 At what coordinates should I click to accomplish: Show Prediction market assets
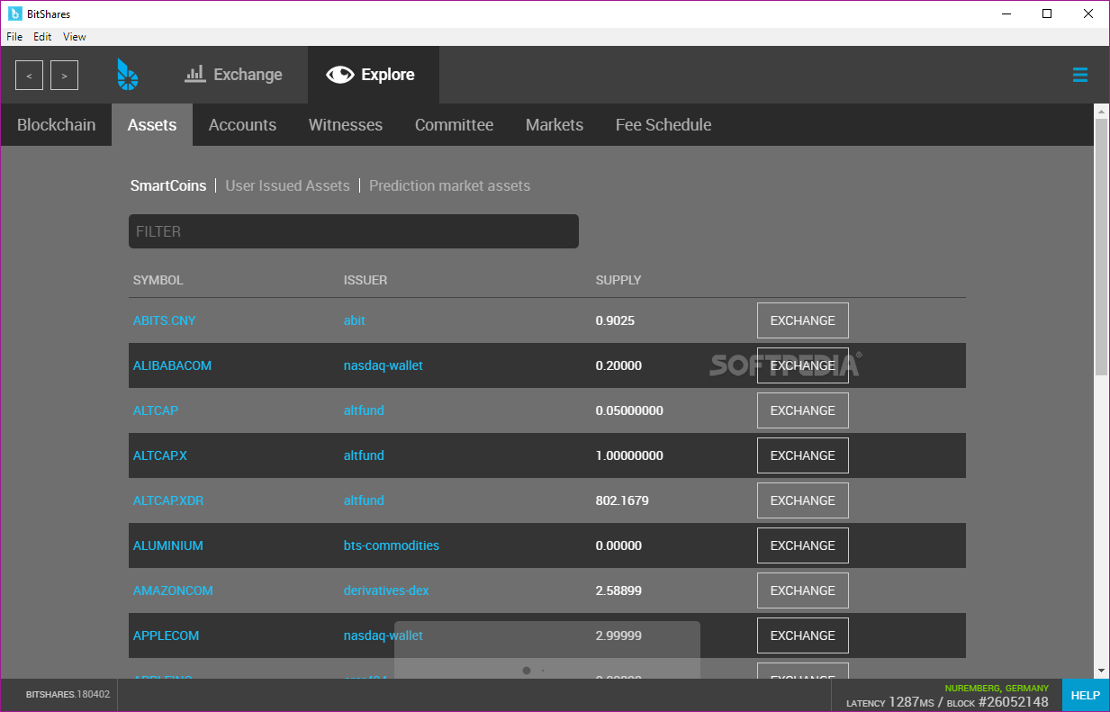[x=449, y=185]
